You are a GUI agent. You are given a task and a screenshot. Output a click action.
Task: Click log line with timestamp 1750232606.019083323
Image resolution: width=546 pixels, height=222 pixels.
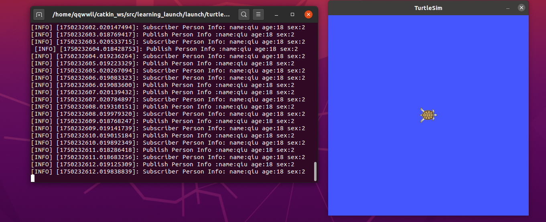click(x=168, y=78)
